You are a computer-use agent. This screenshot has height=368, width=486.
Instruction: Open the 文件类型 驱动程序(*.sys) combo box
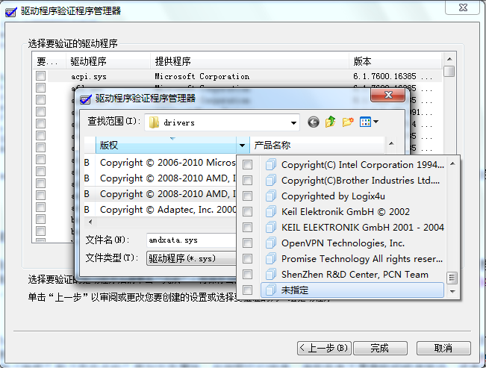pyautogui.click(x=192, y=258)
